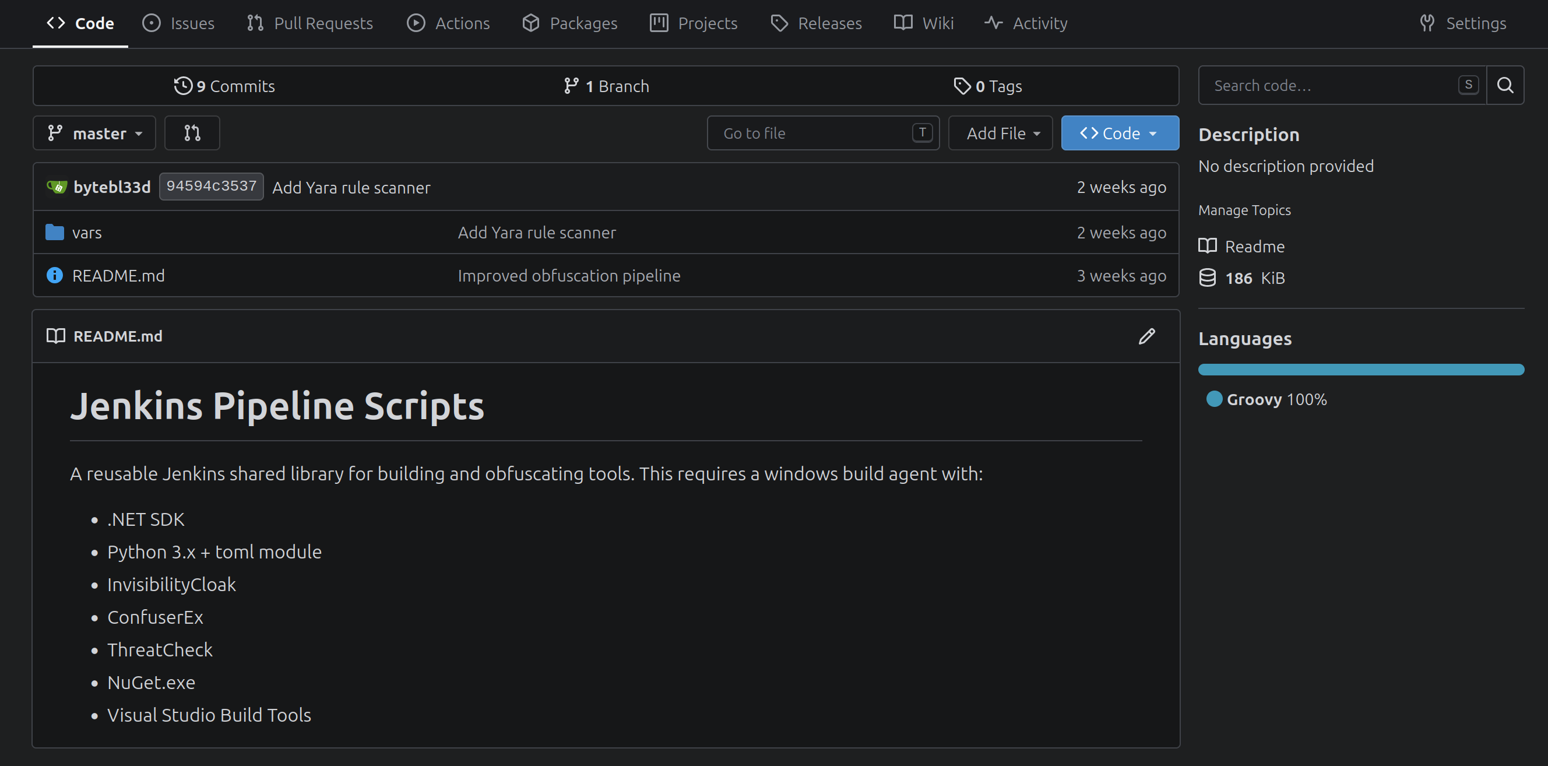Open Improved obfuscation pipeline commit
Screen dimensions: 1548x766
click(x=569, y=275)
